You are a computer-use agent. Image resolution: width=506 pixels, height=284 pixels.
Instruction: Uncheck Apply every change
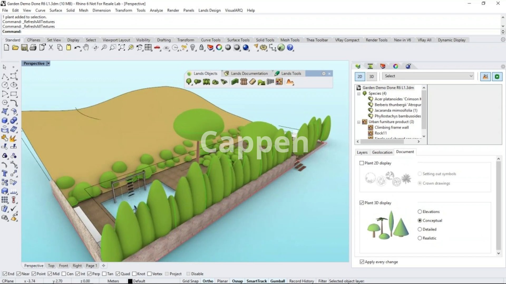[362, 262]
